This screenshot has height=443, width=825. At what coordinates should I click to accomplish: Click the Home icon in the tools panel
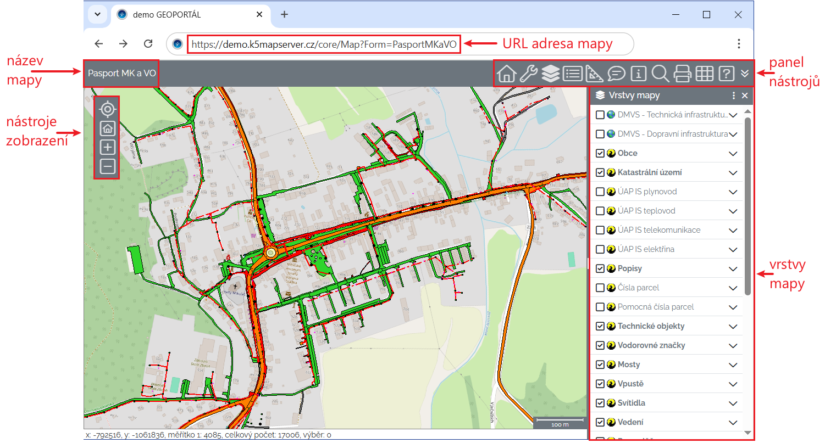tap(507, 74)
